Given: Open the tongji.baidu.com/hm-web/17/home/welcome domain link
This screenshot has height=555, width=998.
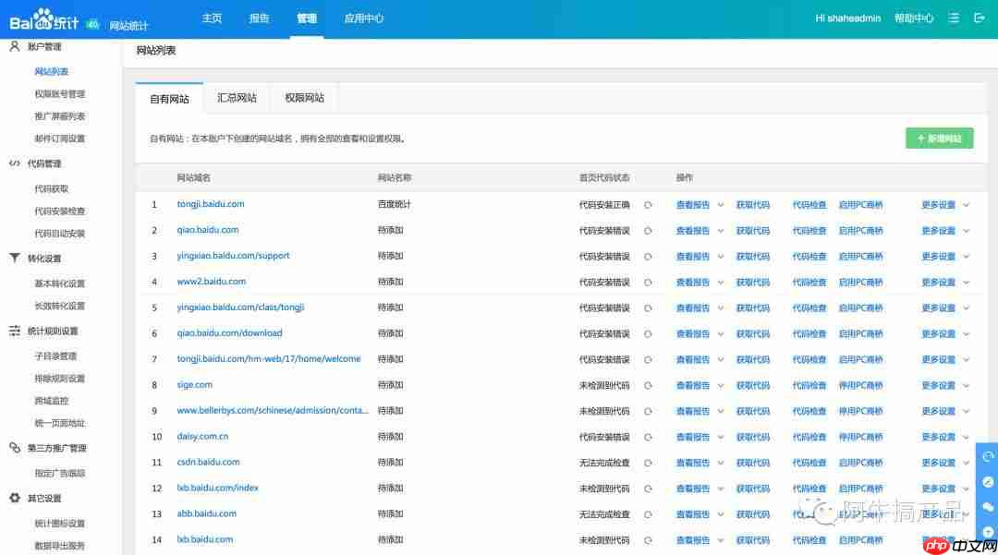Looking at the screenshot, I should click(269, 359).
